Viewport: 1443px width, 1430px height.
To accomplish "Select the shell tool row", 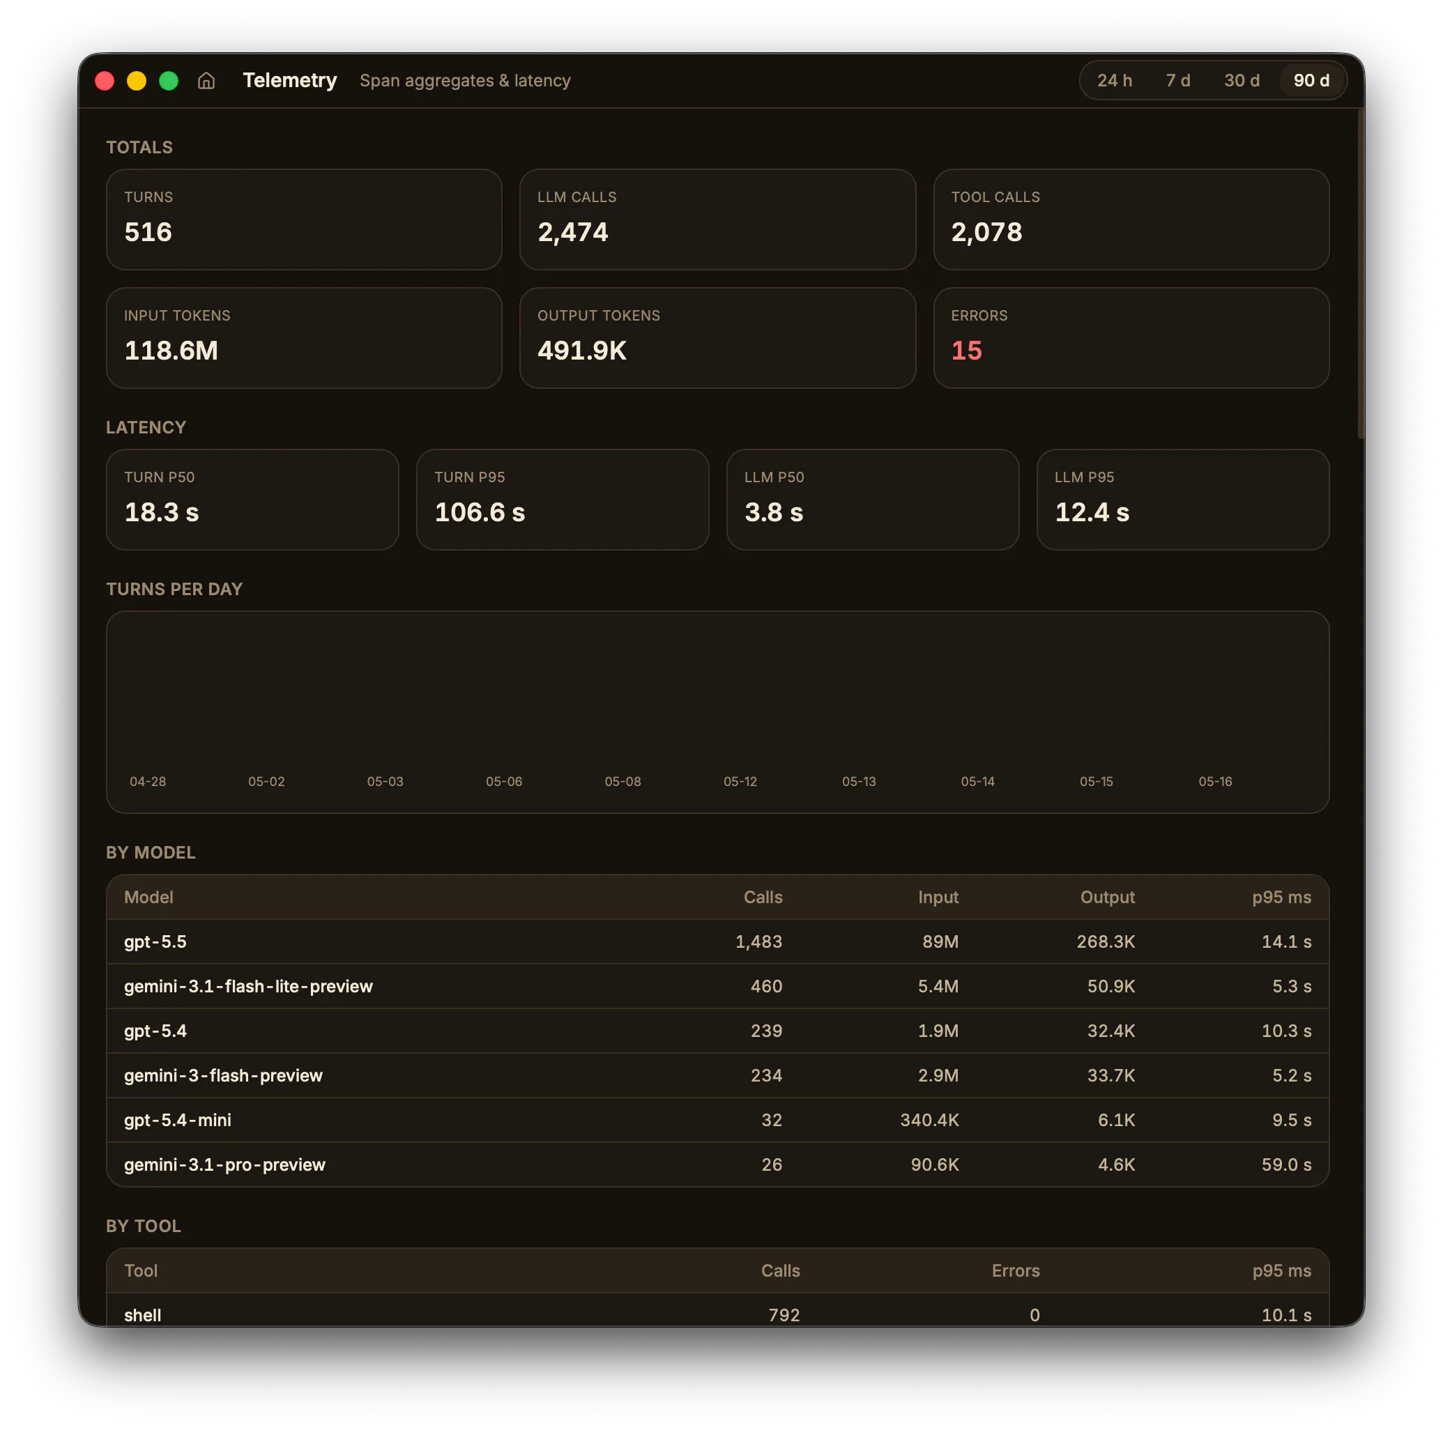I will pos(717,1311).
